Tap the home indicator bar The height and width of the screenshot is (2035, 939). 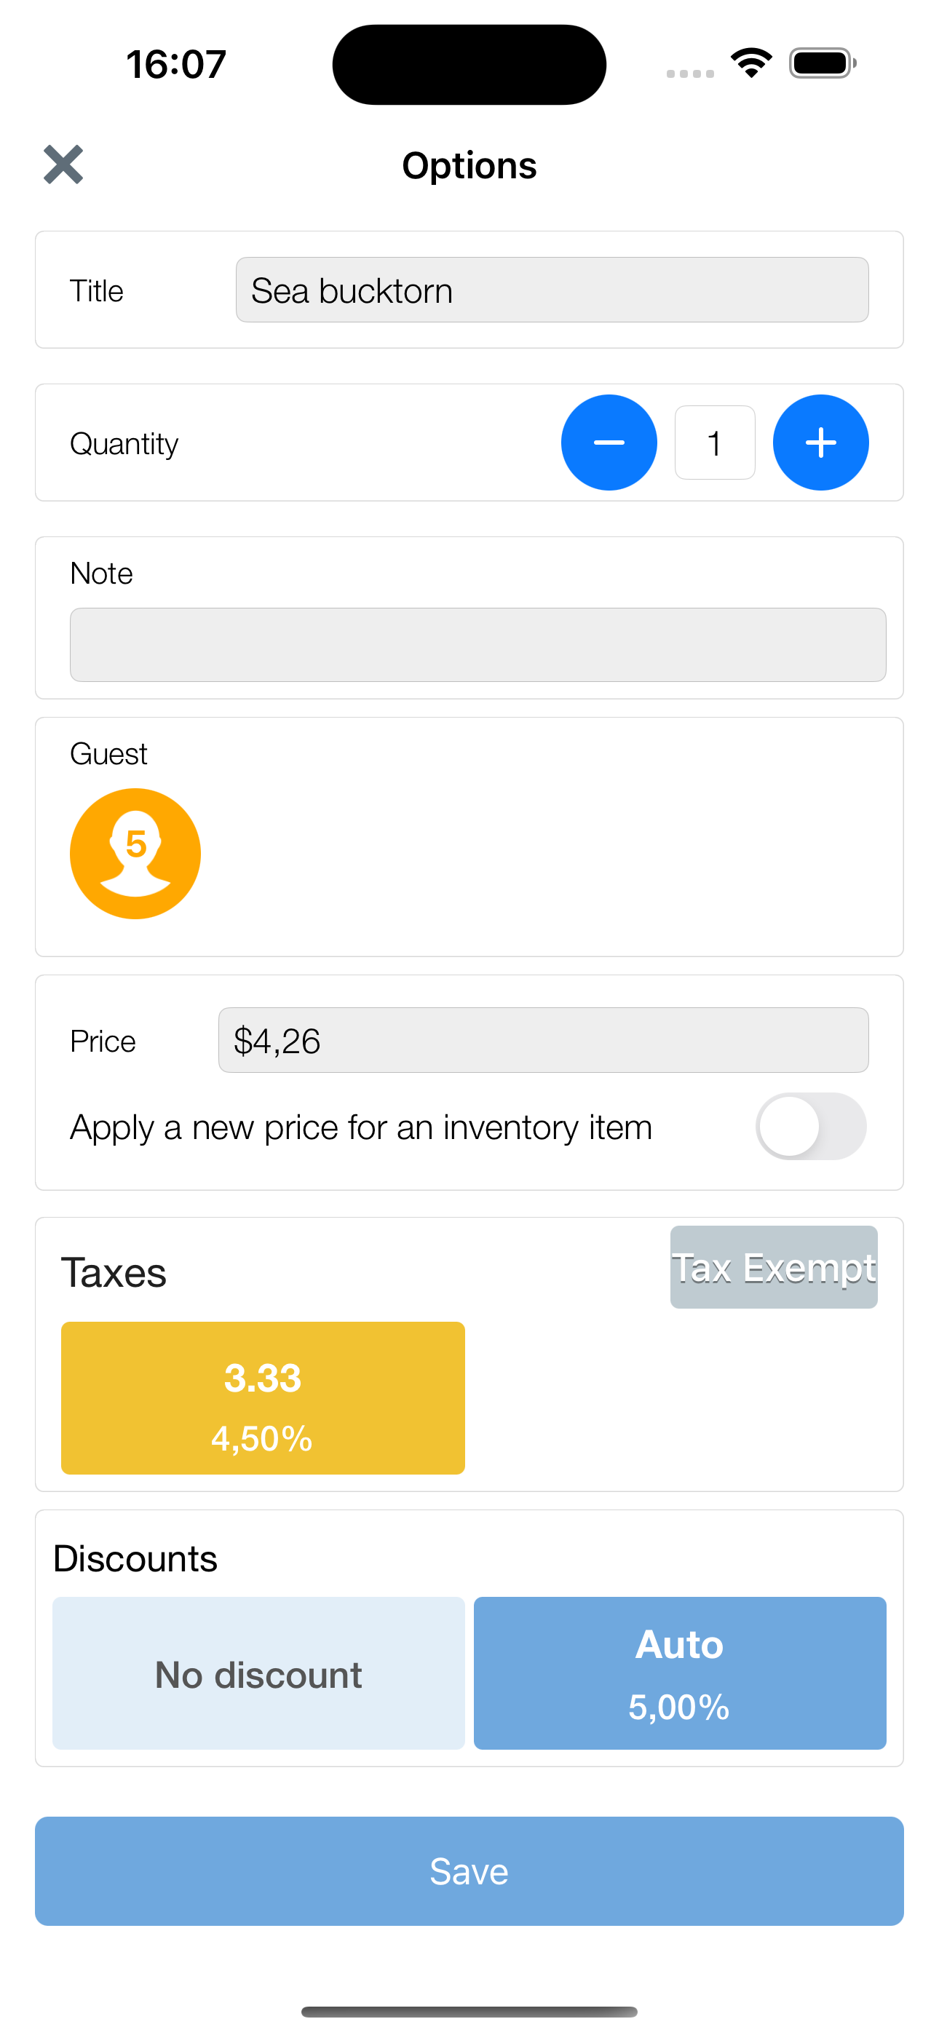469,2011
